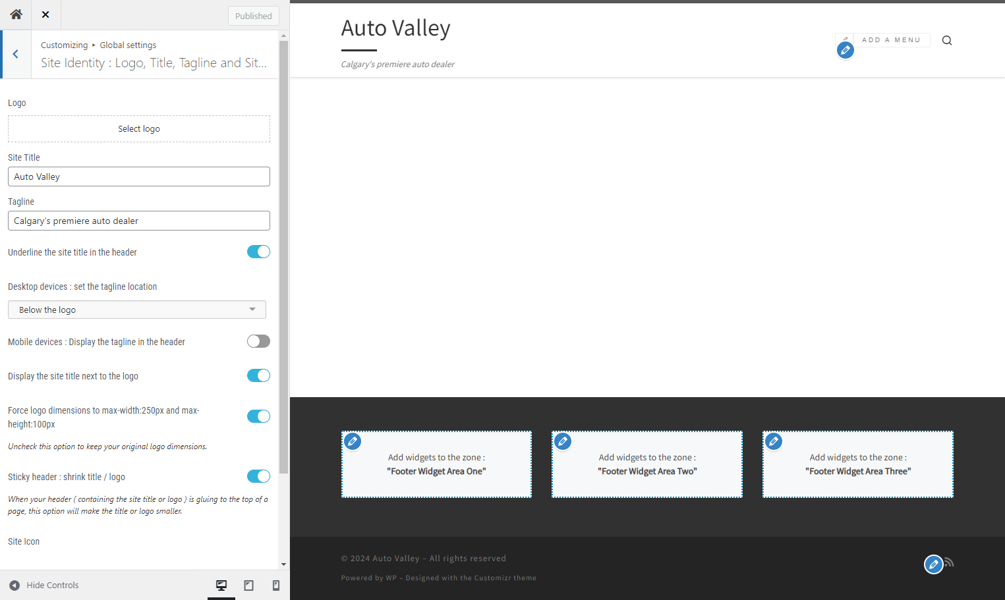Click the 'Hide Controls' label text
This screenshot has height=600, width=1005.
(53, 585)
